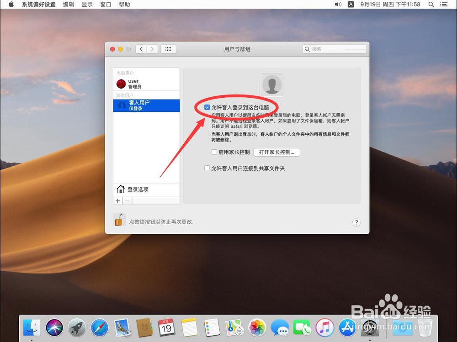
Task: Launch FaceTime from the Dock
Action: [303, 328]
